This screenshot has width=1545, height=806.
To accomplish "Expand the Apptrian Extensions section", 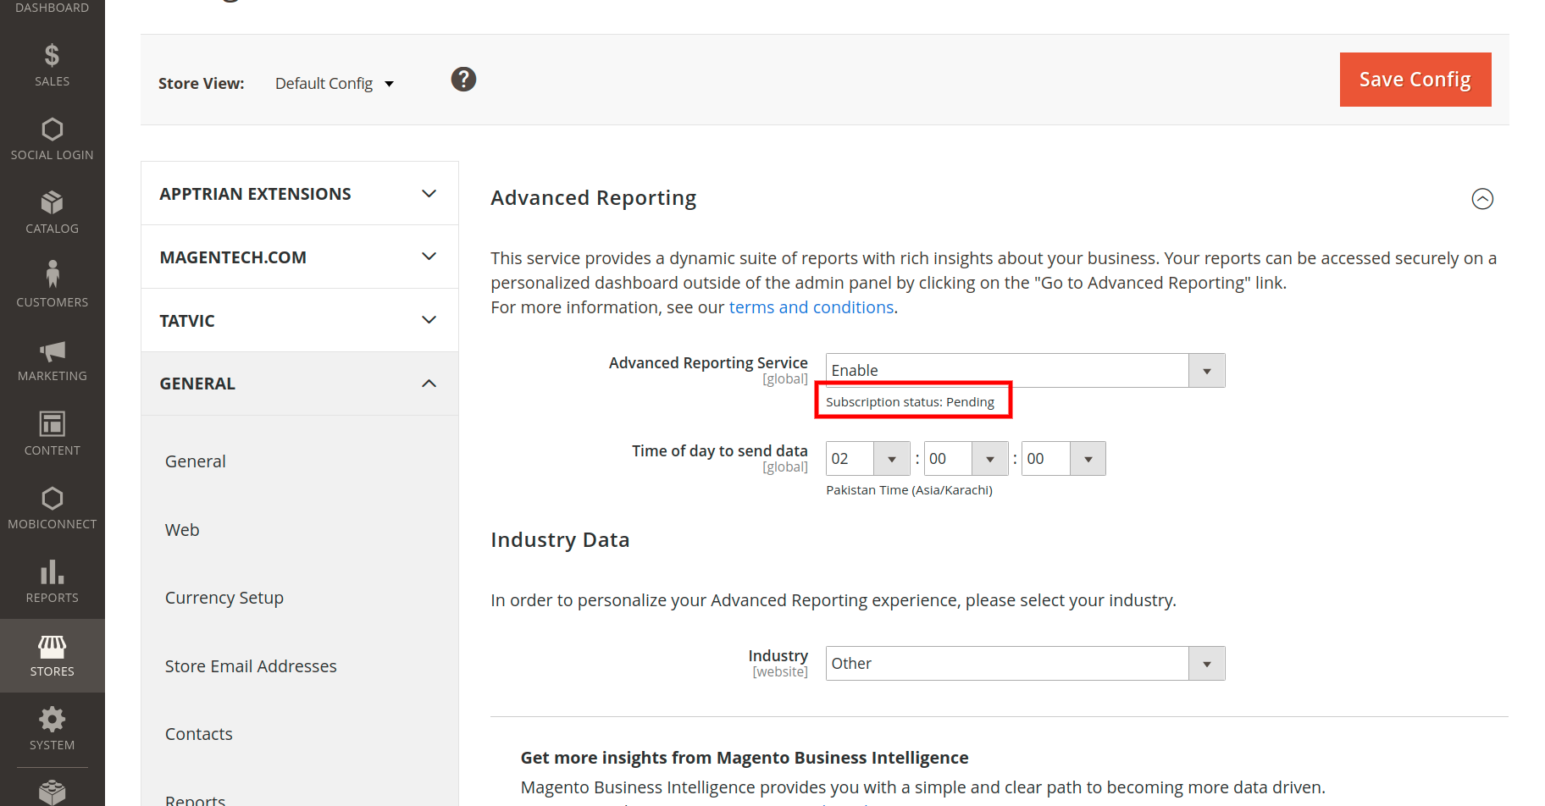I will pyautogui.click(x=298, y=193).
